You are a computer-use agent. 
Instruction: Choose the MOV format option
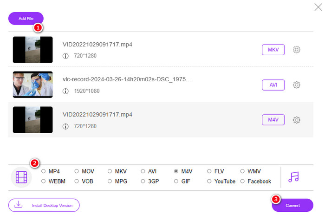coord(77,171)
